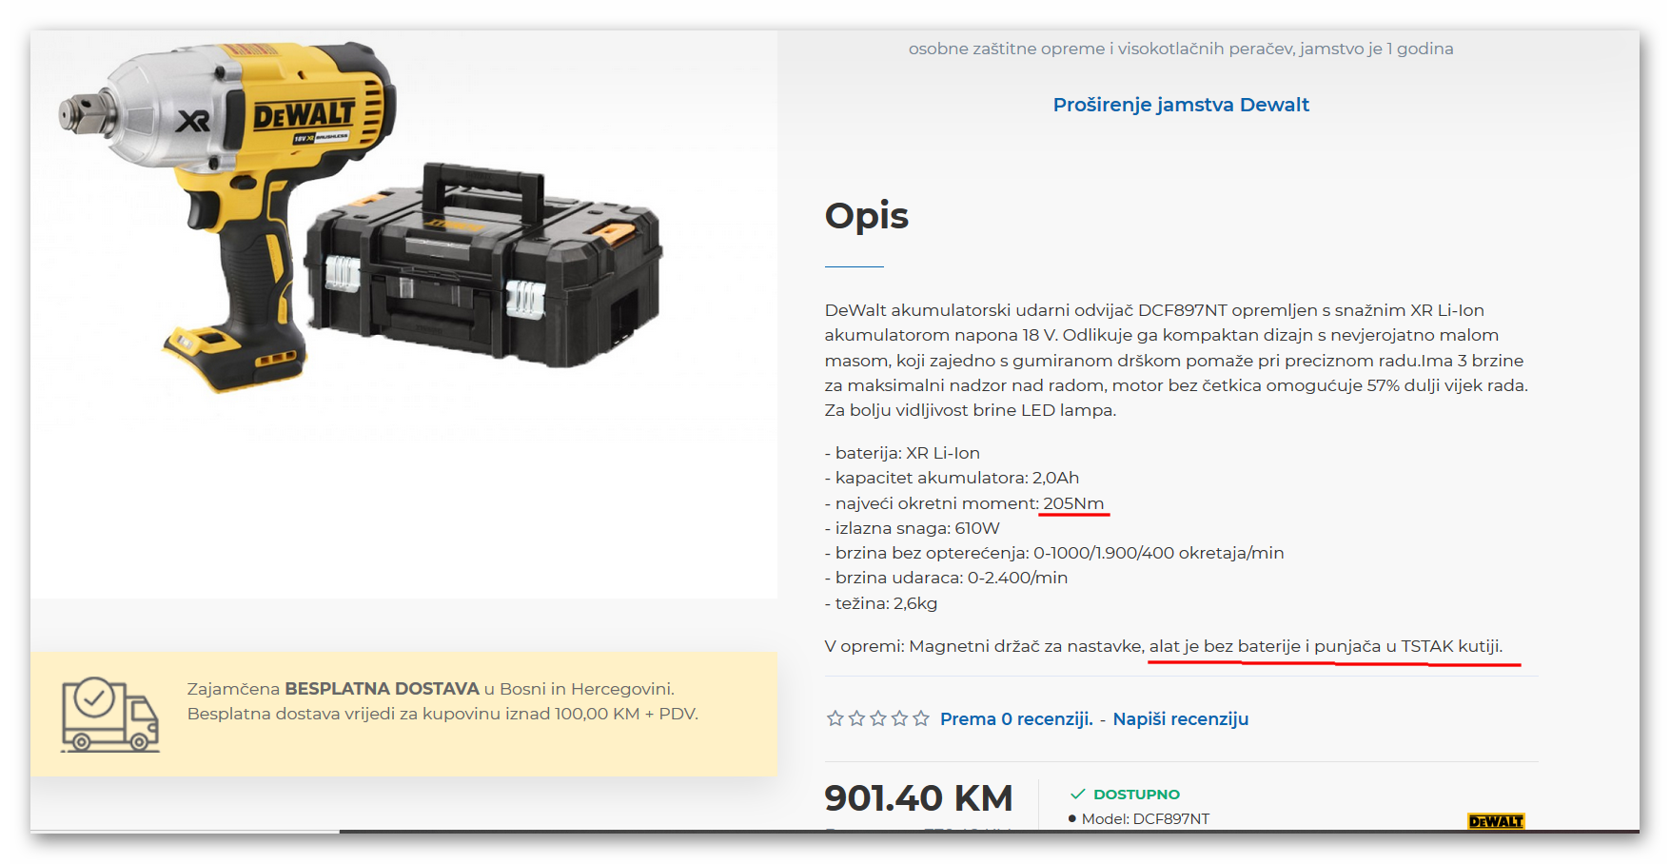
Task: Rate the product three stars
Action: [x=878, y=718]
